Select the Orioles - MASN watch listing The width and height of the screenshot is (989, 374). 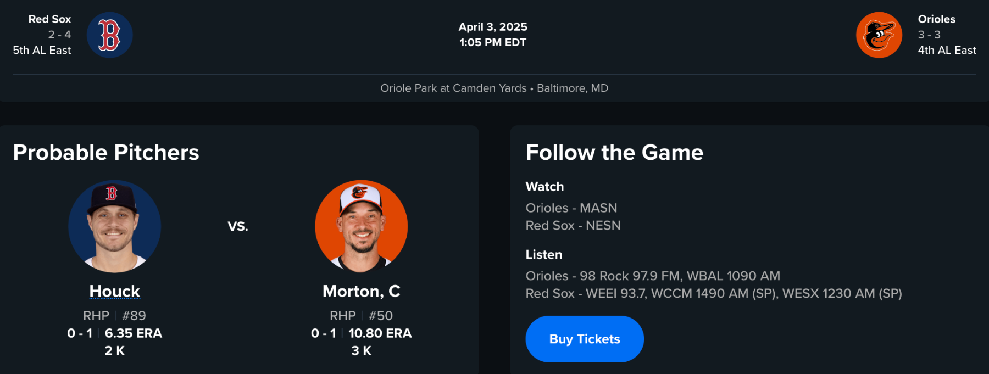point(571,208)
